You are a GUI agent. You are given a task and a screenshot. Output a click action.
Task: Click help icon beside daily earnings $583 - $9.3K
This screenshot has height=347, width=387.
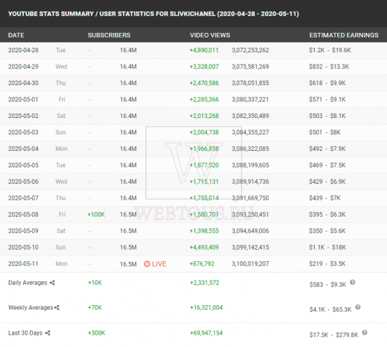[x=352, y=282]
